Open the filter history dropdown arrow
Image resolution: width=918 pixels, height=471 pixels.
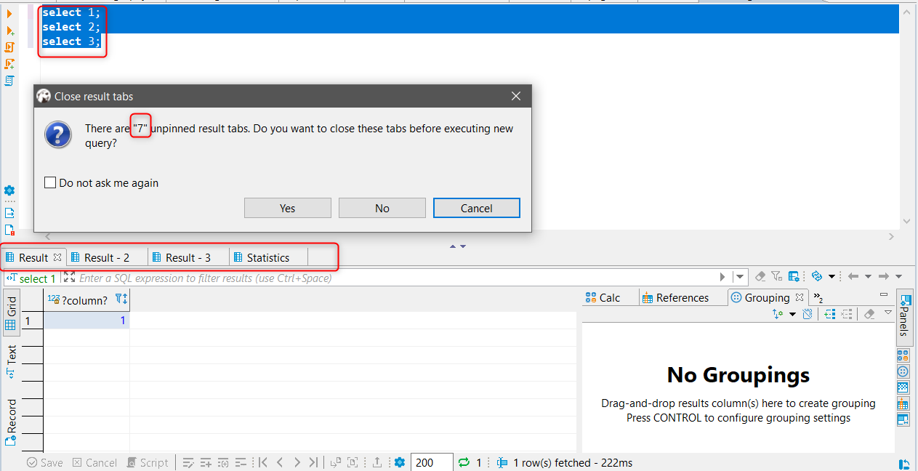point(740,277)
